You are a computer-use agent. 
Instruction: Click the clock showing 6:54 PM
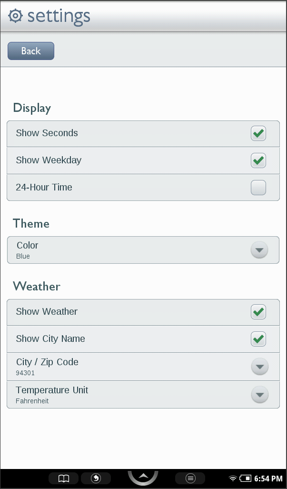[269, 479]
